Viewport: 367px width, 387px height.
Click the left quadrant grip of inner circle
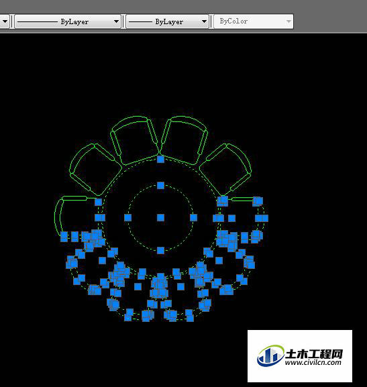pos(127,217)
